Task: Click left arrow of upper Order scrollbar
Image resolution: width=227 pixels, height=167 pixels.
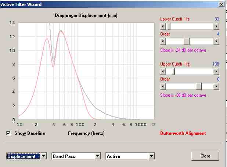Action: (x=163, y=86)
